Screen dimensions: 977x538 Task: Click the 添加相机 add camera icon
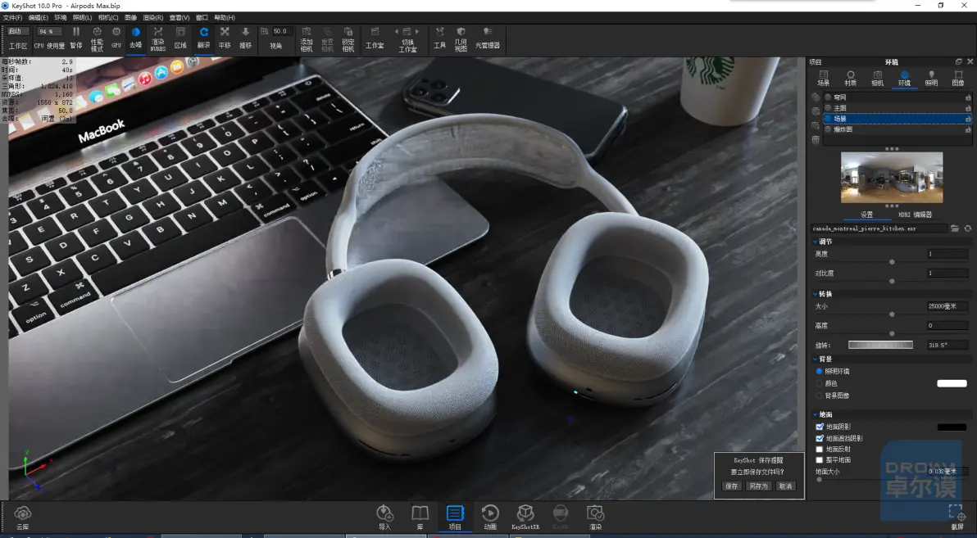307,38
